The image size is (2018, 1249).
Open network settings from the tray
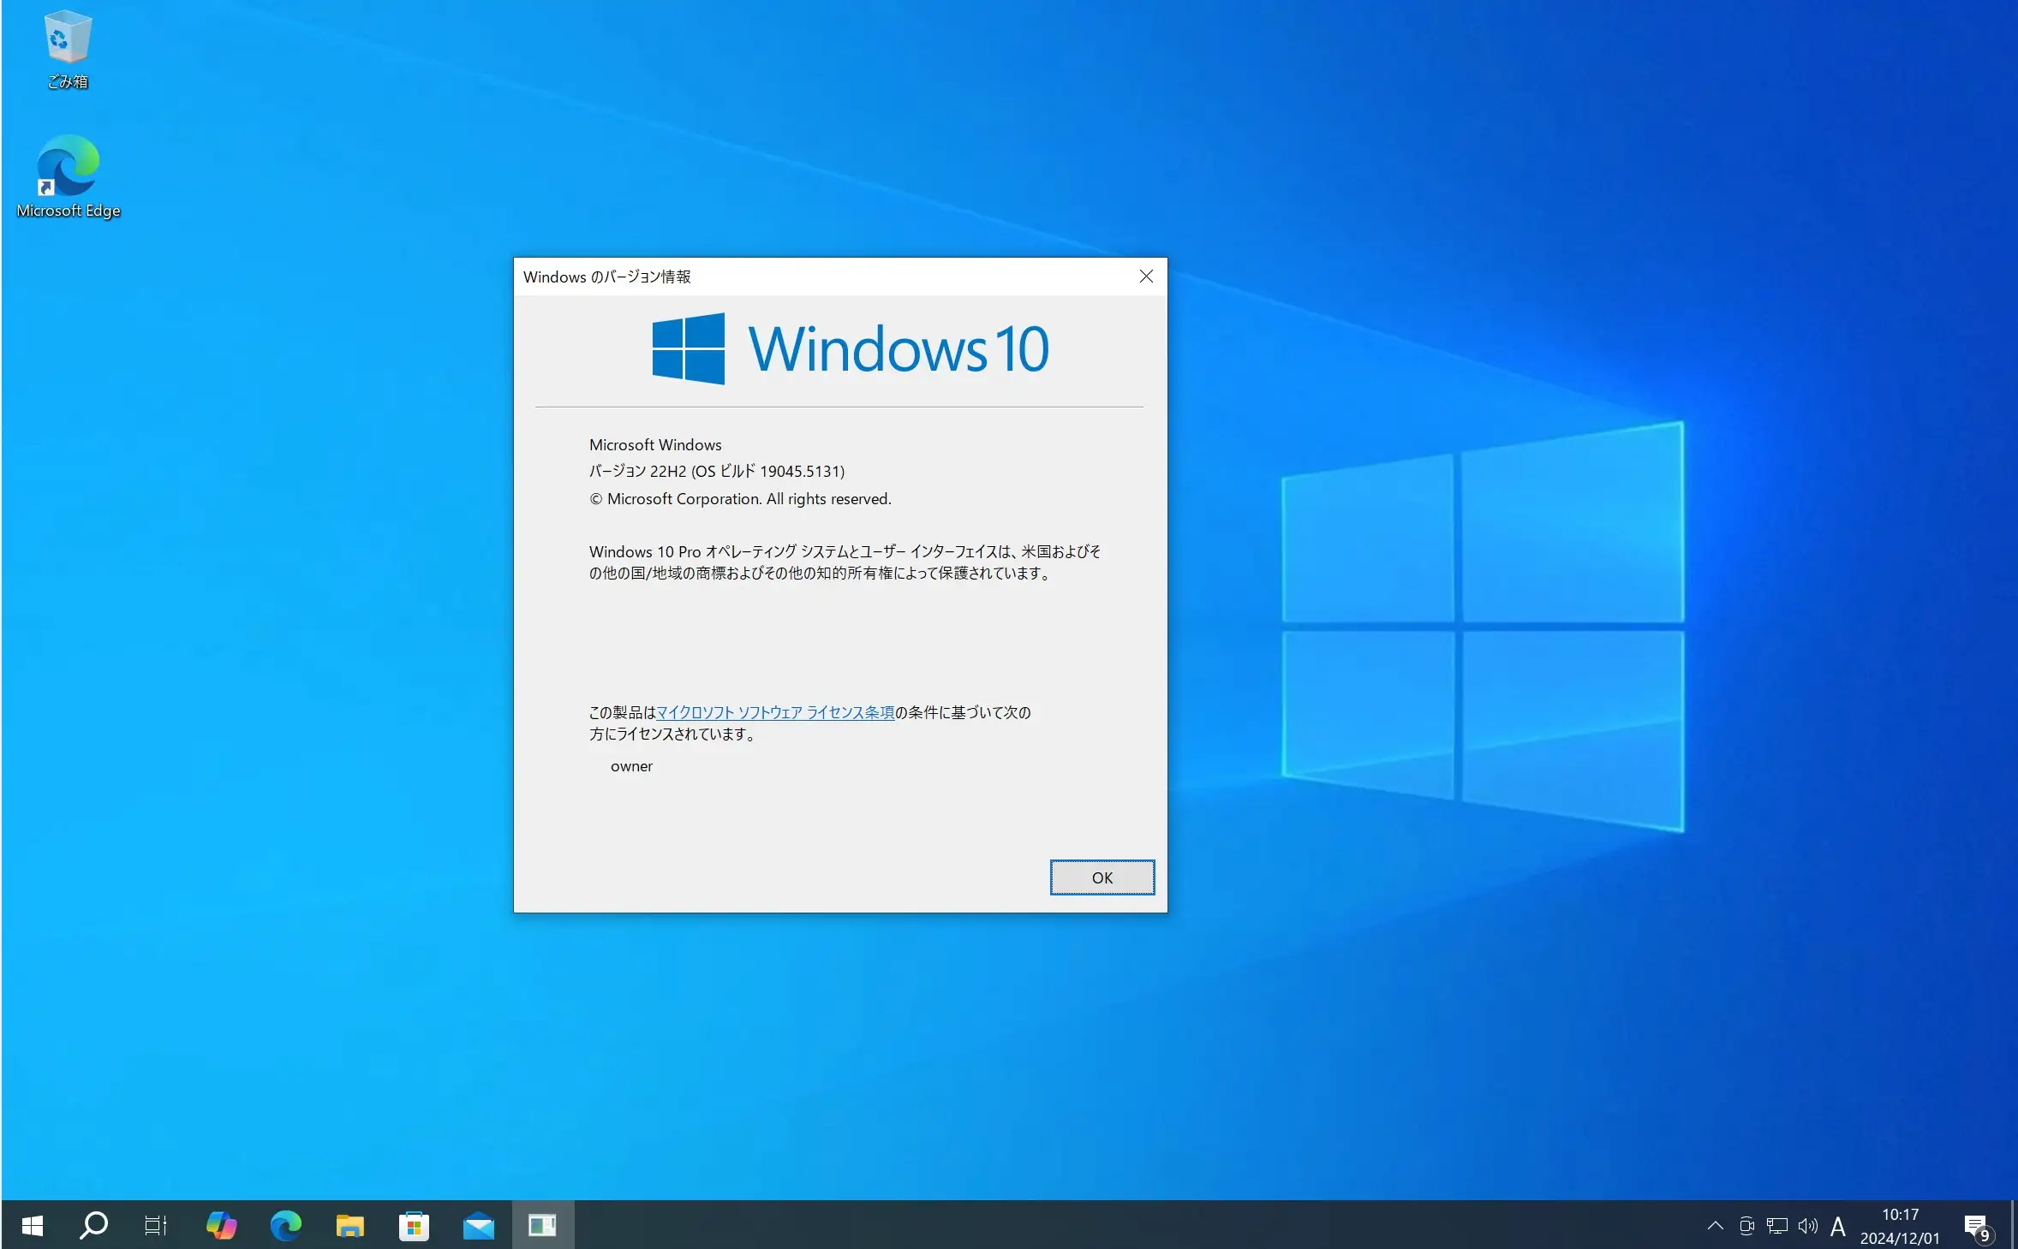click(x=1776, y=1224)
